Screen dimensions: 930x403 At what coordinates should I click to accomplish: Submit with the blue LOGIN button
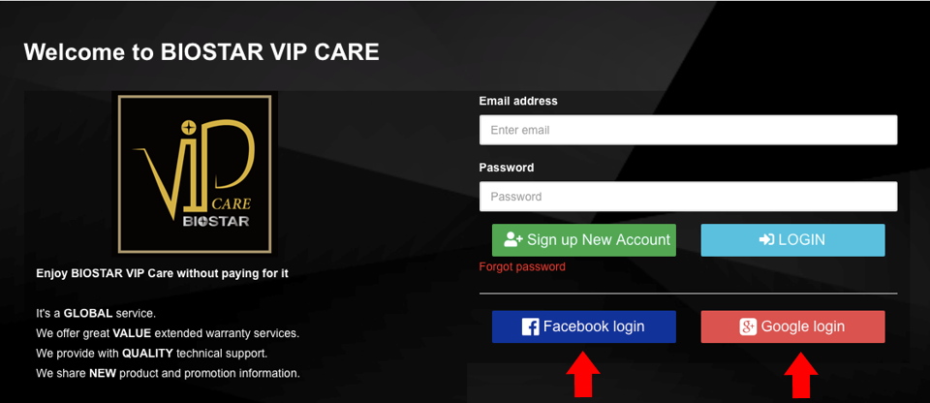793,240
